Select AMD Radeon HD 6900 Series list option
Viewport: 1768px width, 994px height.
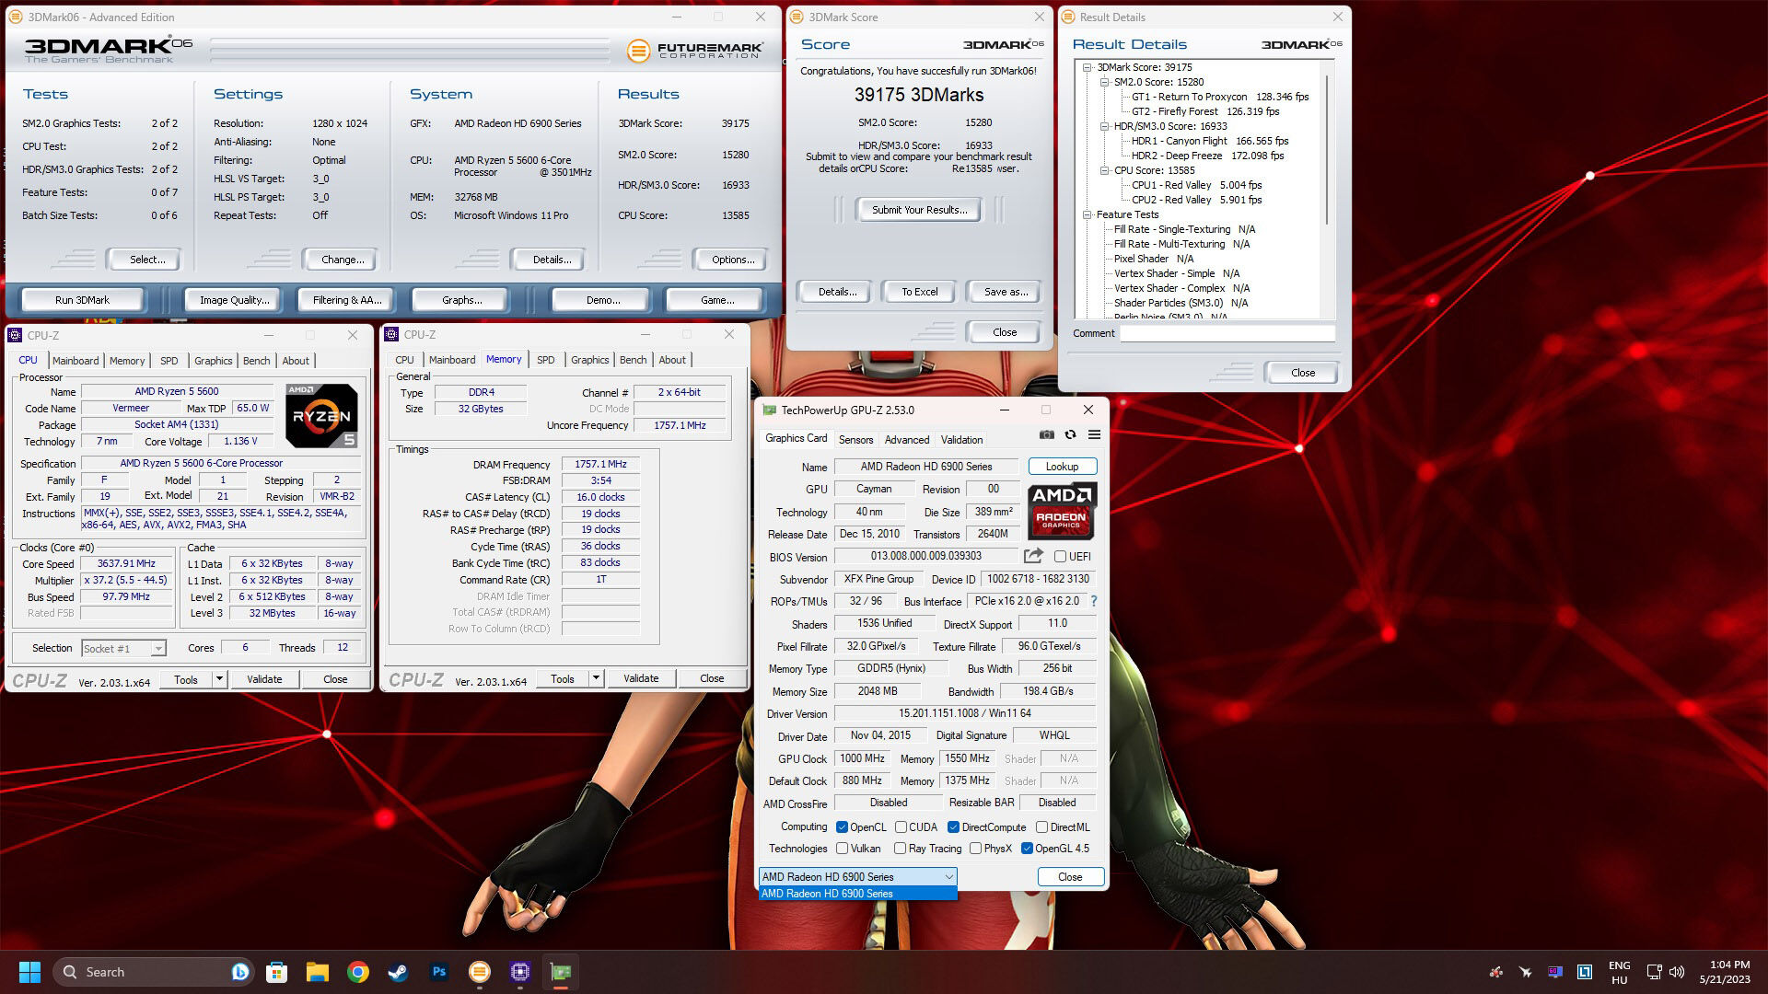coord(858,894)
